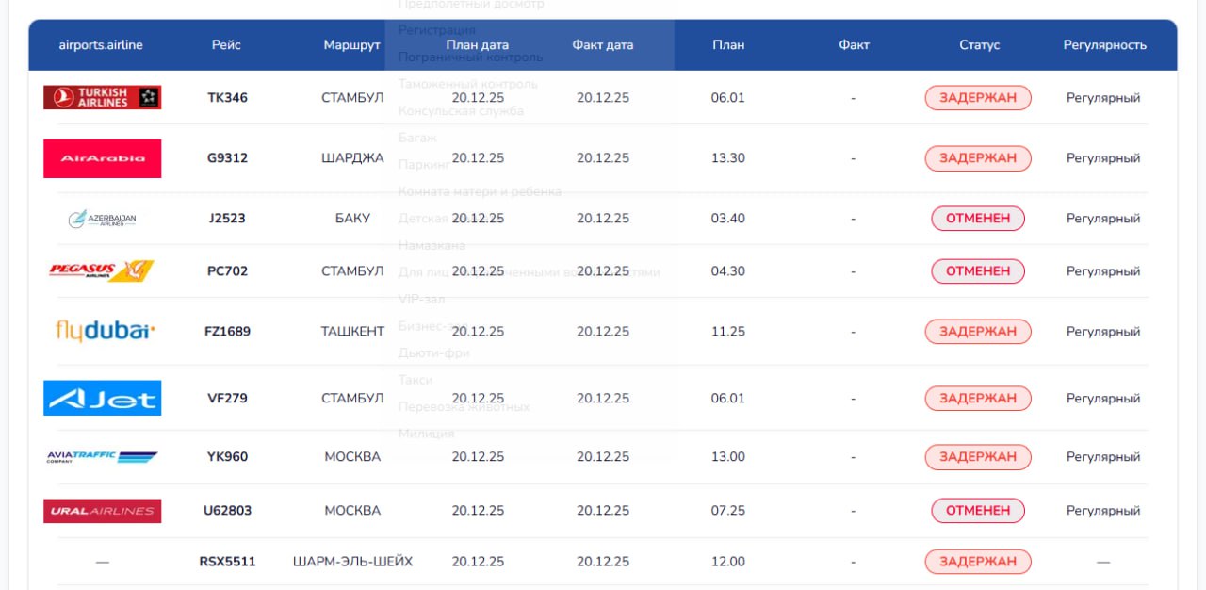Click ОТМЕНЕН status badge for flight J2523
The image size is (1206, 590).
978,219
